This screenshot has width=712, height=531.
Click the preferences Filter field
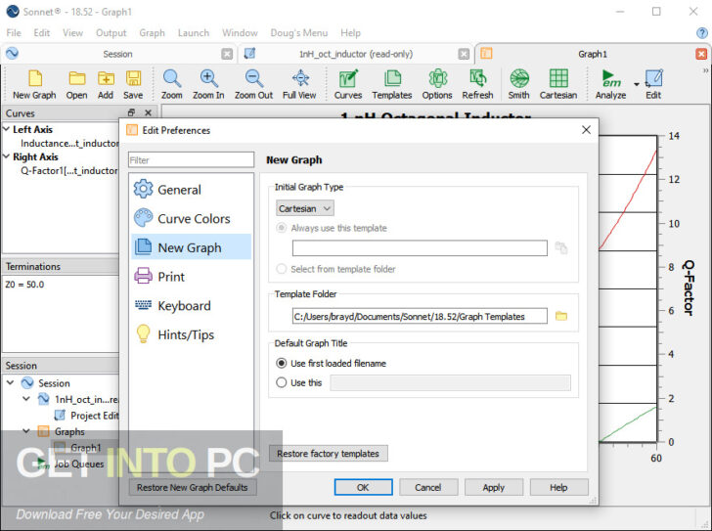[191, 159]
